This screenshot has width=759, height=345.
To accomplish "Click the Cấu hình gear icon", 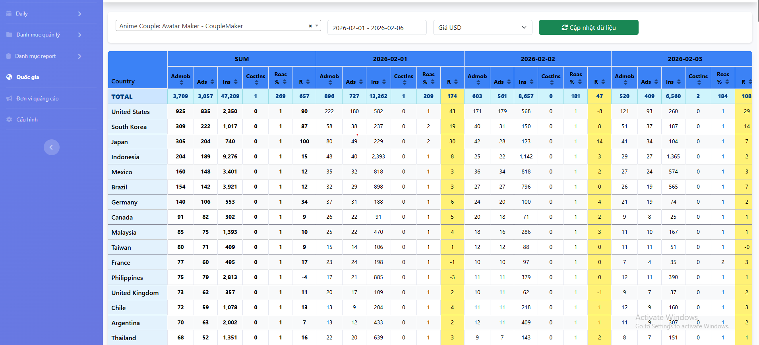I will tap(9, 119).
